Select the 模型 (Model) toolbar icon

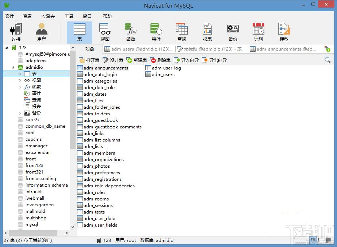(284, 32)
